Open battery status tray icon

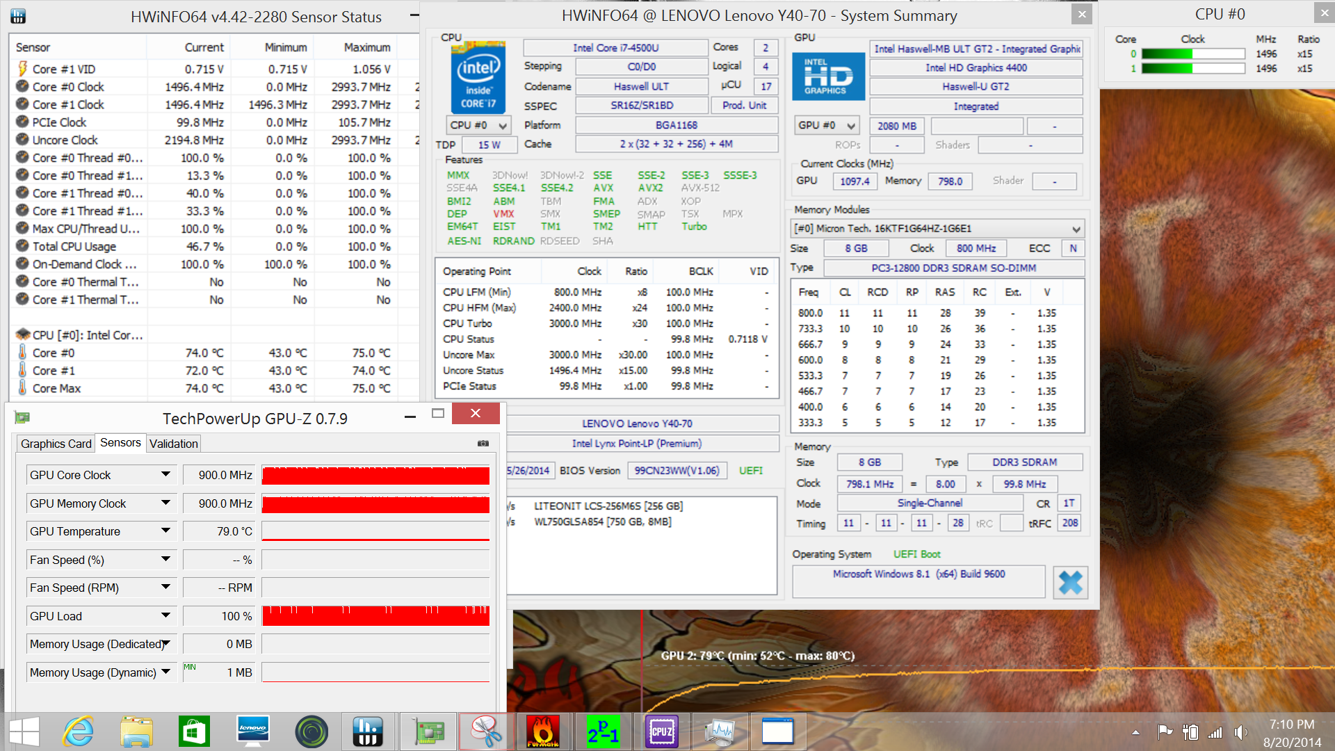click(x=1190, y=732)
